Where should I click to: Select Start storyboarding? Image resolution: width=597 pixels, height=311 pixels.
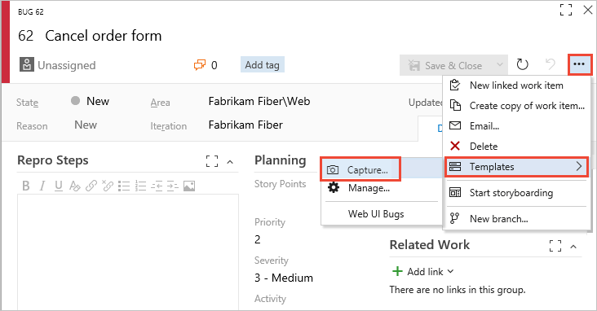pyautogui.click(x=516, y=193)
